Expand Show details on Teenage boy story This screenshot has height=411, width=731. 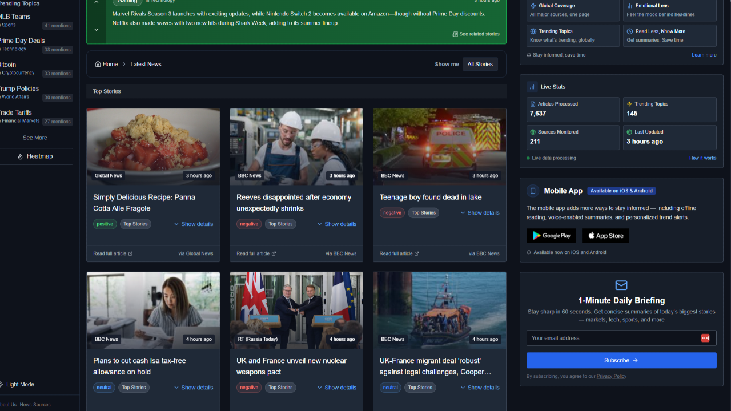(480, 213)
